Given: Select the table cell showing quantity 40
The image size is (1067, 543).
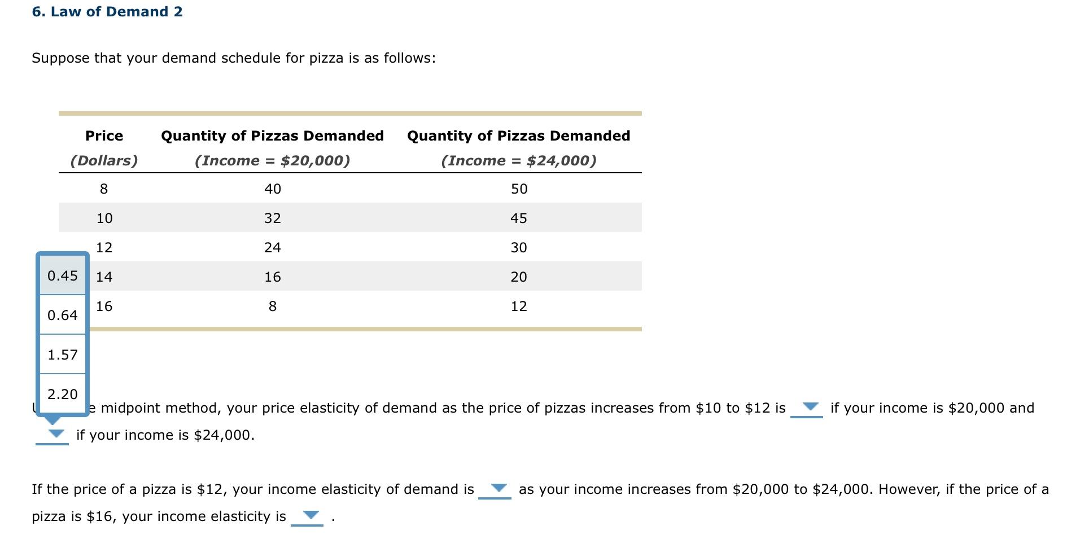Looking at the screenshot, I should coord(273,189).
